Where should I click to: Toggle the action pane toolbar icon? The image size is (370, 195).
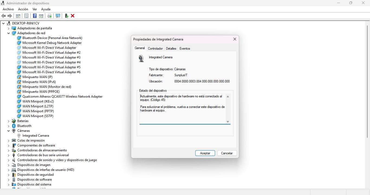tap(41, 16)
